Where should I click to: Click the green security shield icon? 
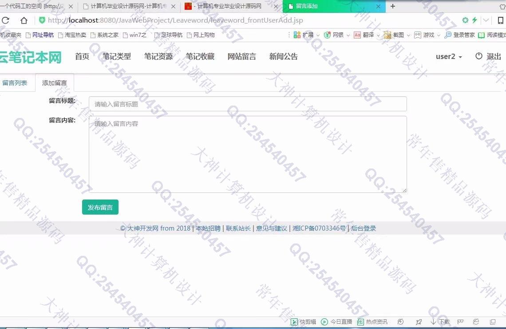click(42, 20)
